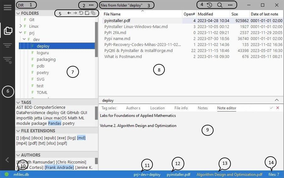Click the stacked-squares icon in FOLDERS header
Image resolution: width=284 pixels, height=178 pixels.
coord(93,13)
